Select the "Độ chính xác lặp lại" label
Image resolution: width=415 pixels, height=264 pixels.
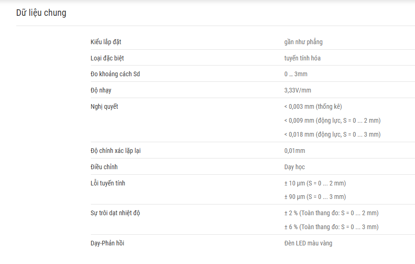[116, 151]
